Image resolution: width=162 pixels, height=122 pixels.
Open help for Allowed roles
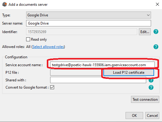156,47
